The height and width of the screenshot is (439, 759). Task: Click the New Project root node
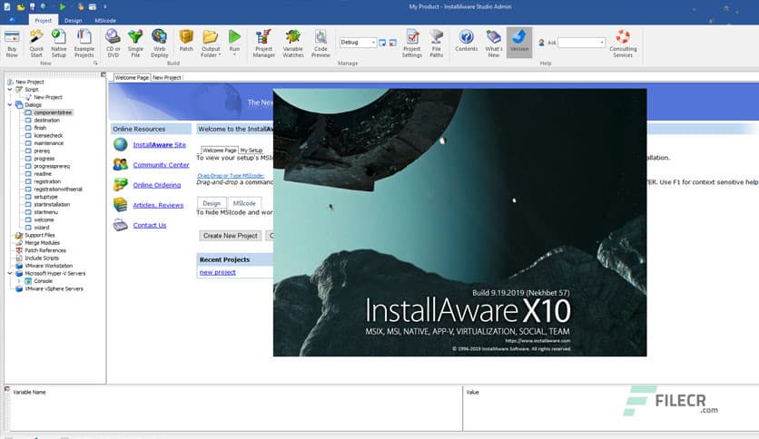point(30,82)
